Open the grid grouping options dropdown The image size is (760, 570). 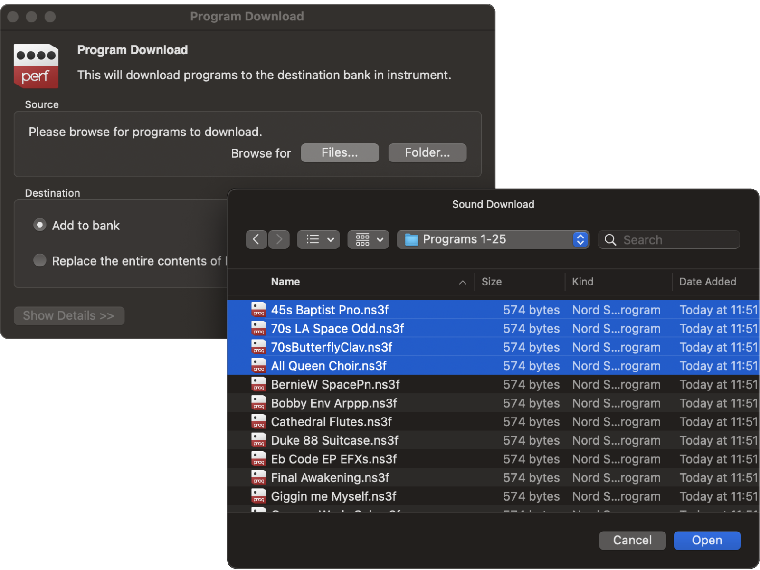pos(368,239)
